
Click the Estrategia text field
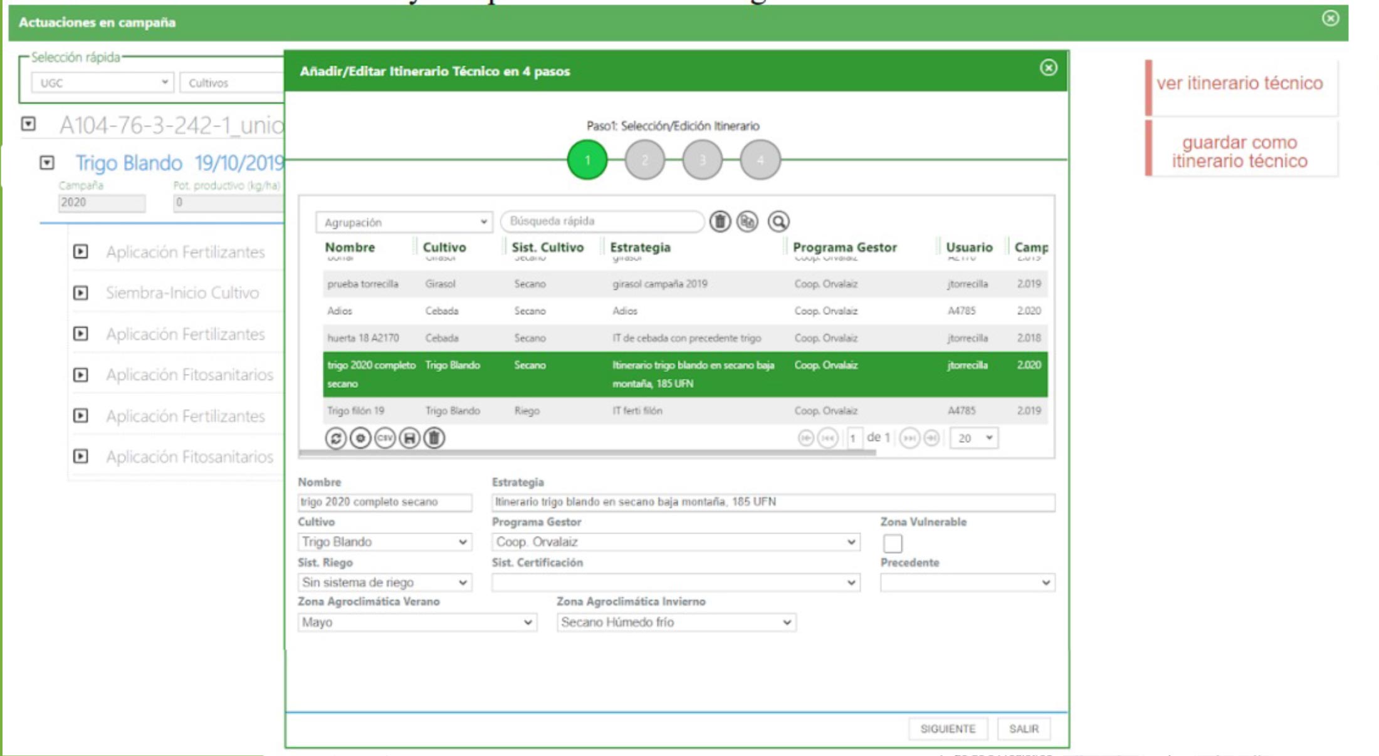coord(773,502)
